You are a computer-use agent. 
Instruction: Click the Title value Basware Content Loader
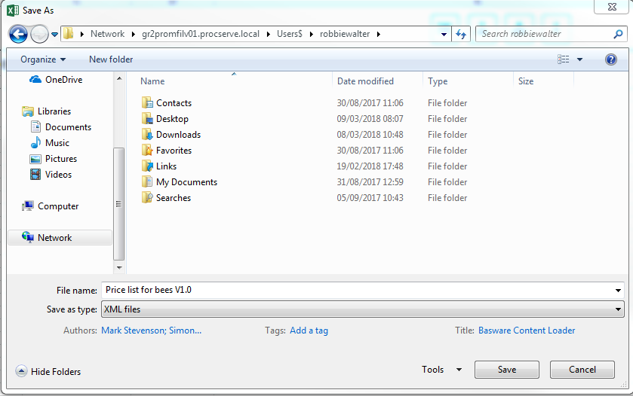click(527, 331)
